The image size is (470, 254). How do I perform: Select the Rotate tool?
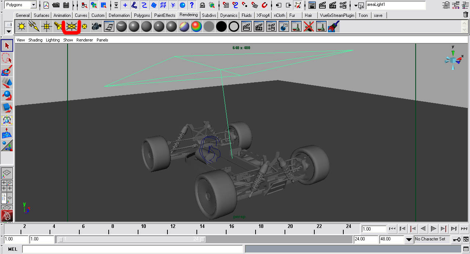pos(7,95)
